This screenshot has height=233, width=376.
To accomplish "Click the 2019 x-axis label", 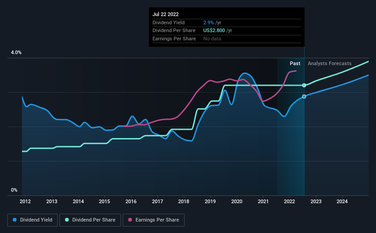I will click(210, 201).
